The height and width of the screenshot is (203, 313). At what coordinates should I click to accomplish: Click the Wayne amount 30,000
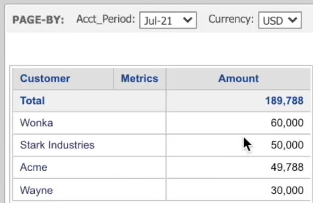[x=287, y=190]
